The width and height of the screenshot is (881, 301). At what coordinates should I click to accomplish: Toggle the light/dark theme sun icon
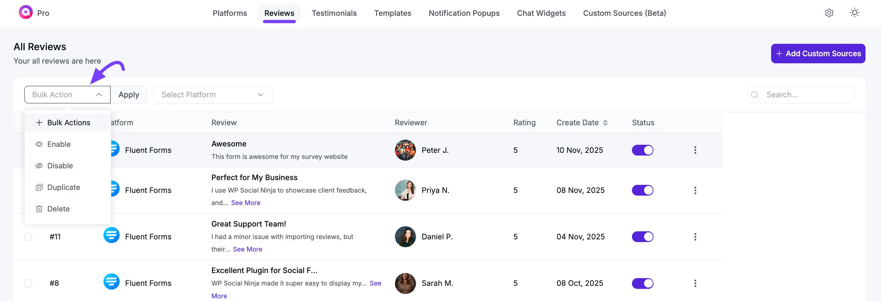855,13
